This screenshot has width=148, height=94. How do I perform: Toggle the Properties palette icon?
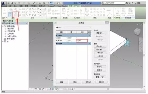pos(10,14)
